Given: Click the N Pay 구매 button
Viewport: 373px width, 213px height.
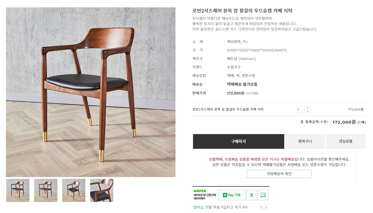Looking at the screenshot, I should pos(231,195).
